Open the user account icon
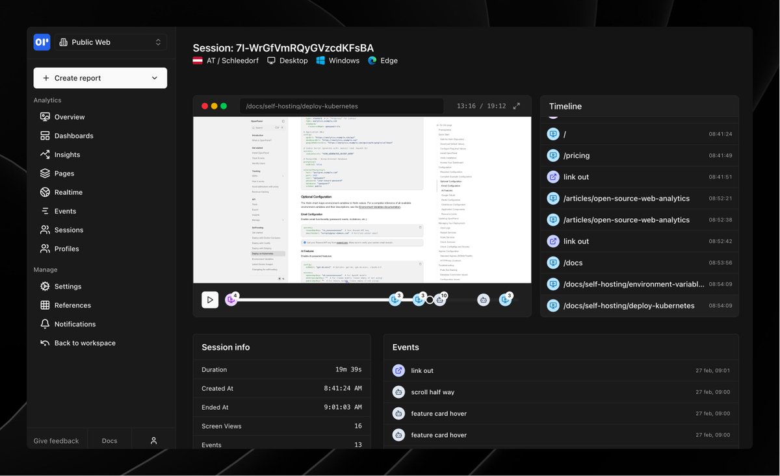Viewport: 780px width, 476px height. 153,440
